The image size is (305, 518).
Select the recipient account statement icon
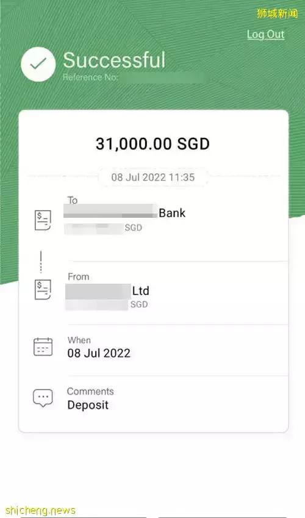43,220
